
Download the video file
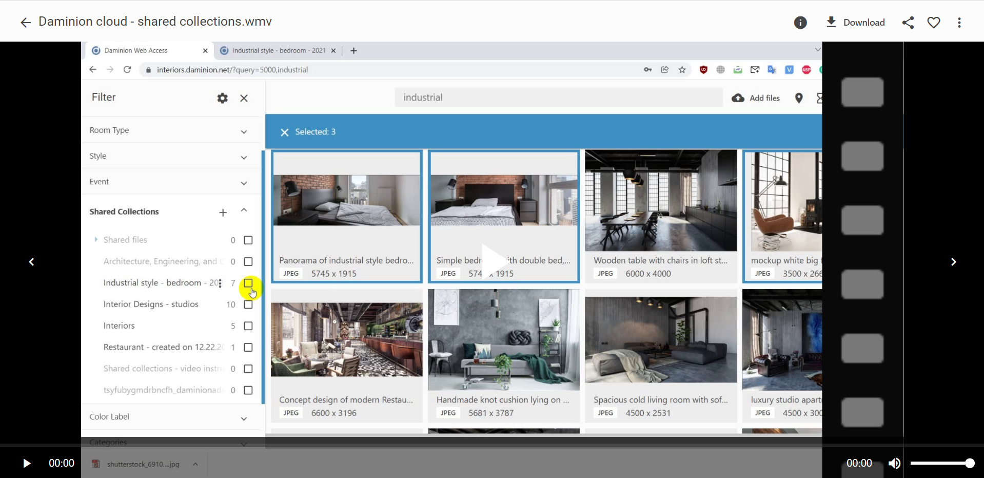(855, 23)
